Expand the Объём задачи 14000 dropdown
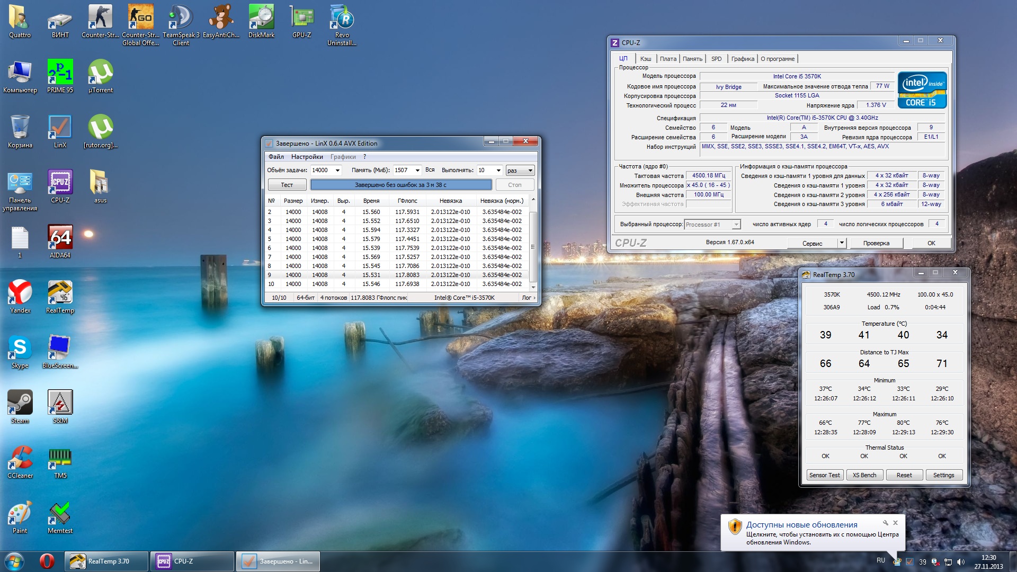 pyautogui.click(x=337, y=171)
